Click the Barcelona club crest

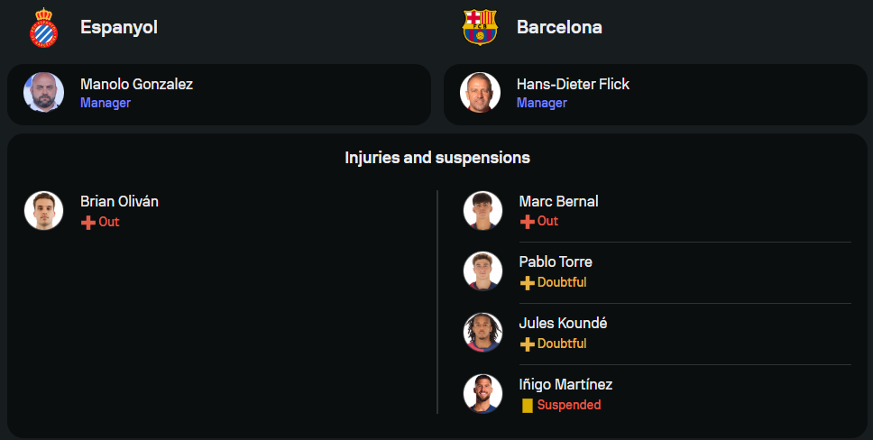(x=480, y=28)
